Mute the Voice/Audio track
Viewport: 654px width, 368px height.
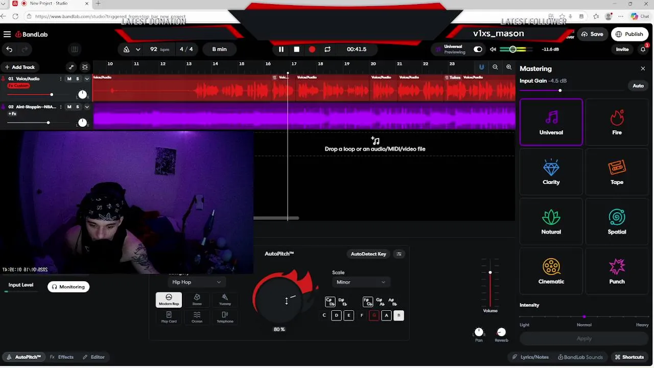pyautogui.click(x=69, y=79)
